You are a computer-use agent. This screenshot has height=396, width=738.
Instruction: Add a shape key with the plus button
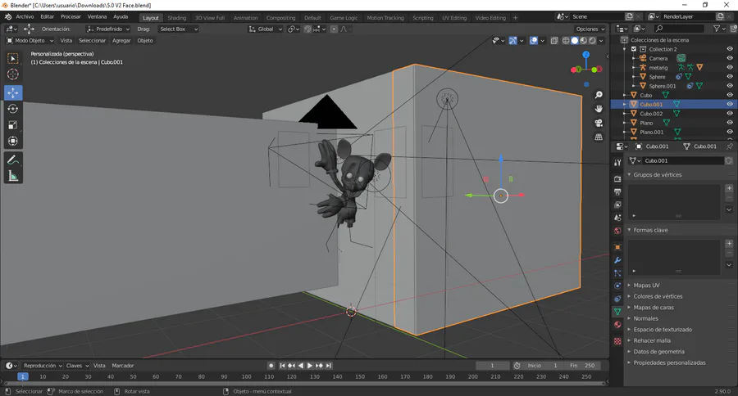[729, 243]
